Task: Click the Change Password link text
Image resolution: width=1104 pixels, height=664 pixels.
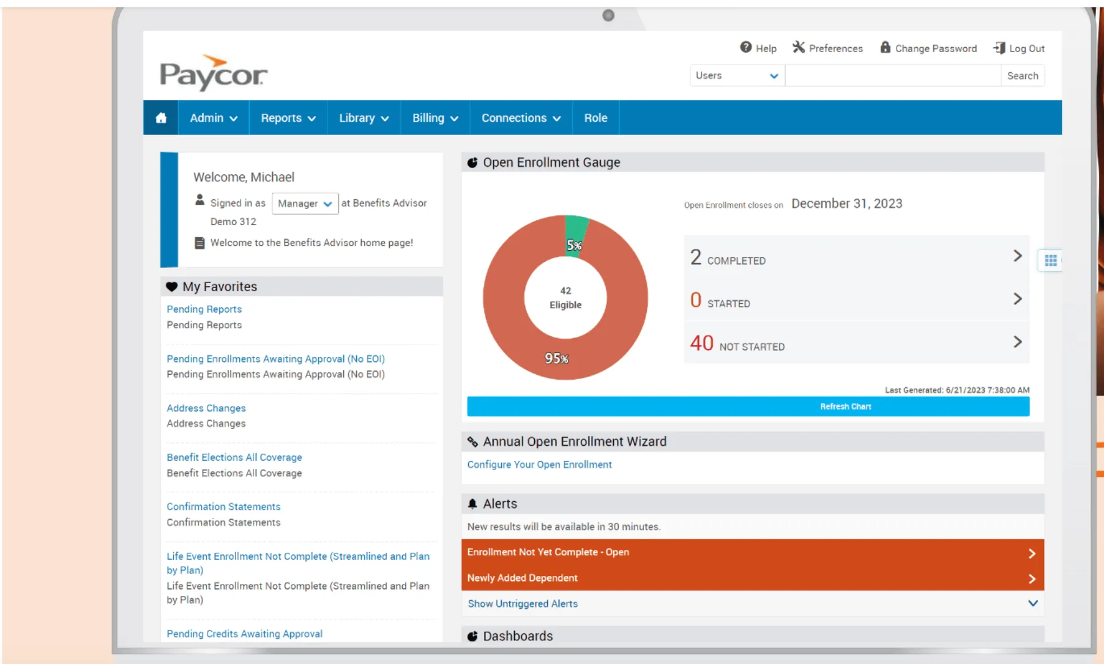Action: (936, 48)
